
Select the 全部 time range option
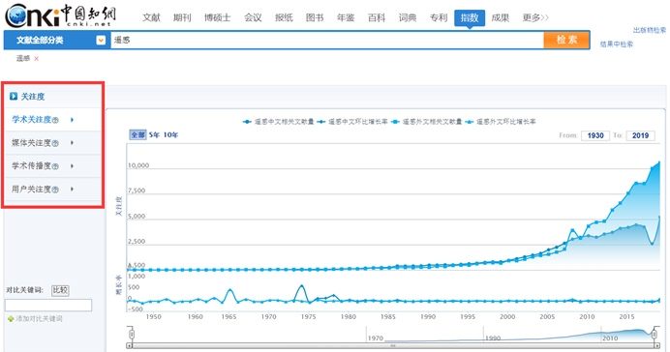click(137, 134)
